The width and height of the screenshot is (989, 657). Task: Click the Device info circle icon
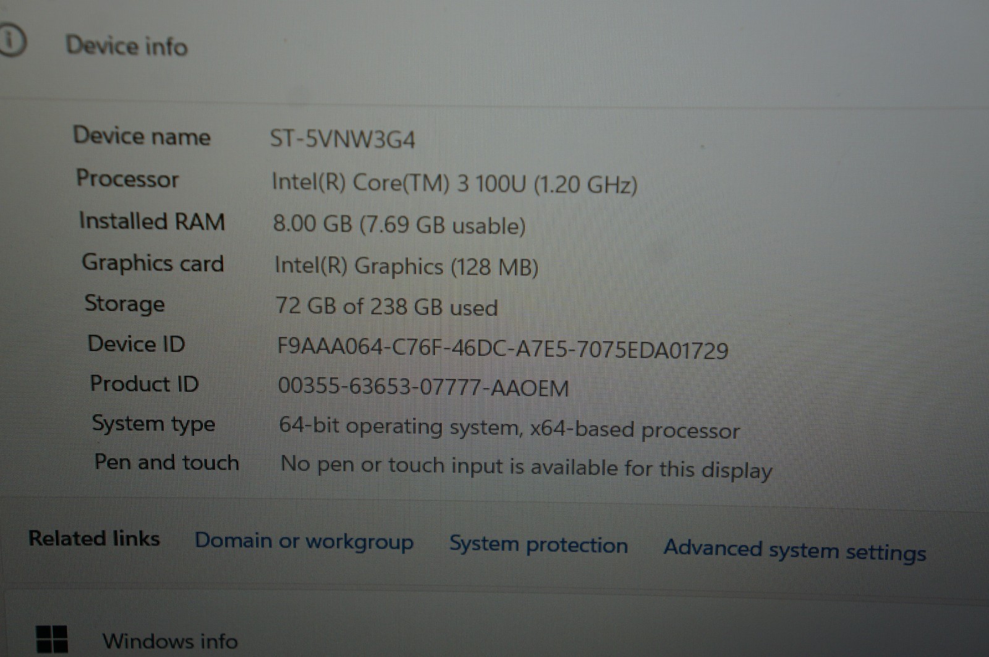12,40
